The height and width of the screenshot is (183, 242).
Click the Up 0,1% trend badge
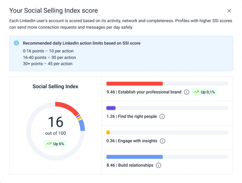coord(205,92)
